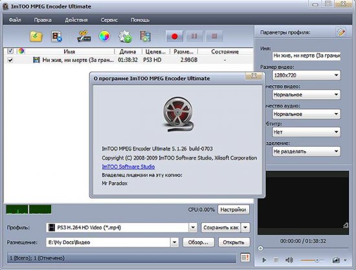This screenshot has height=270, width=356.
Task: Open the add file folder icon
Action: click(36, 36)
